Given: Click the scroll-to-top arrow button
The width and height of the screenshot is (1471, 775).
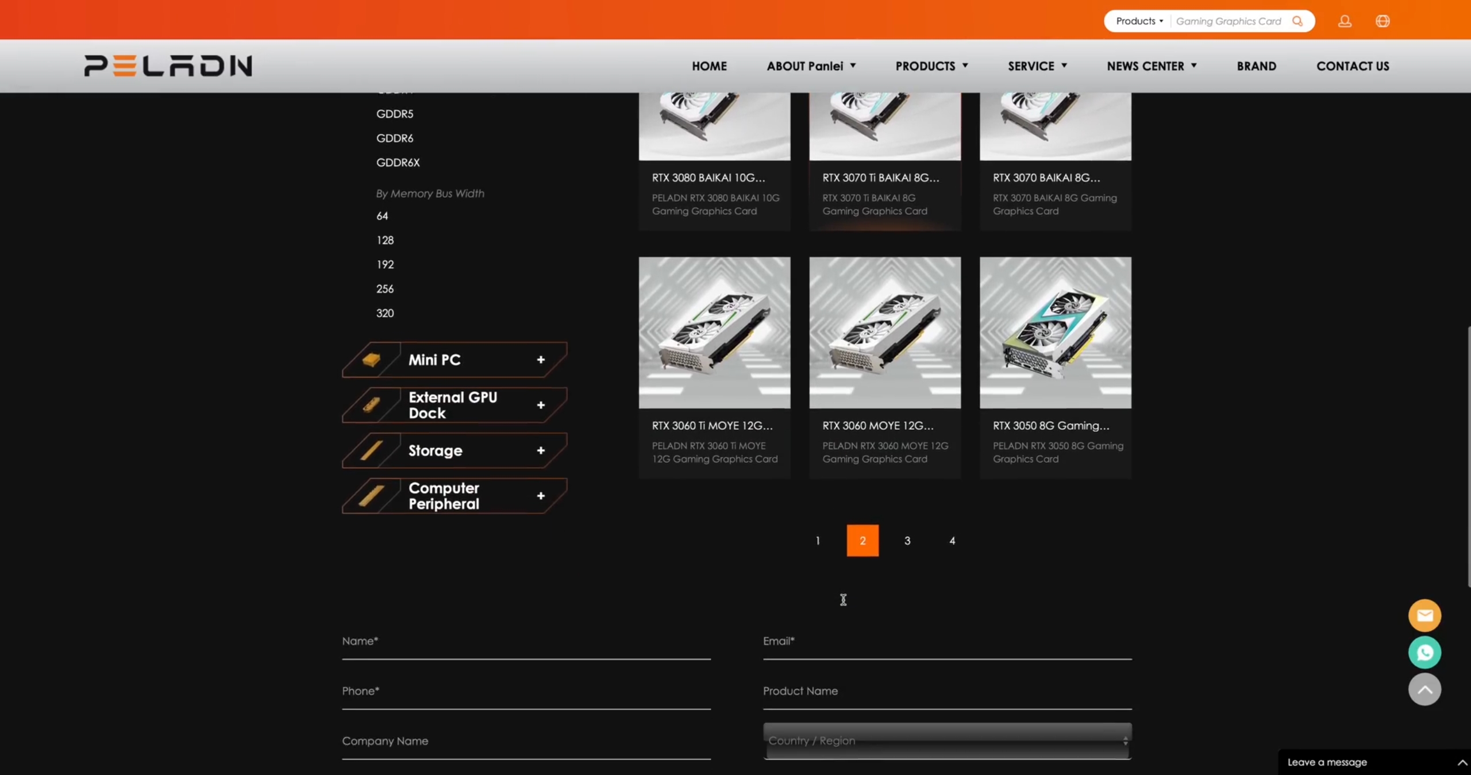Looking at the screenshot, I should coord(1424,689).
